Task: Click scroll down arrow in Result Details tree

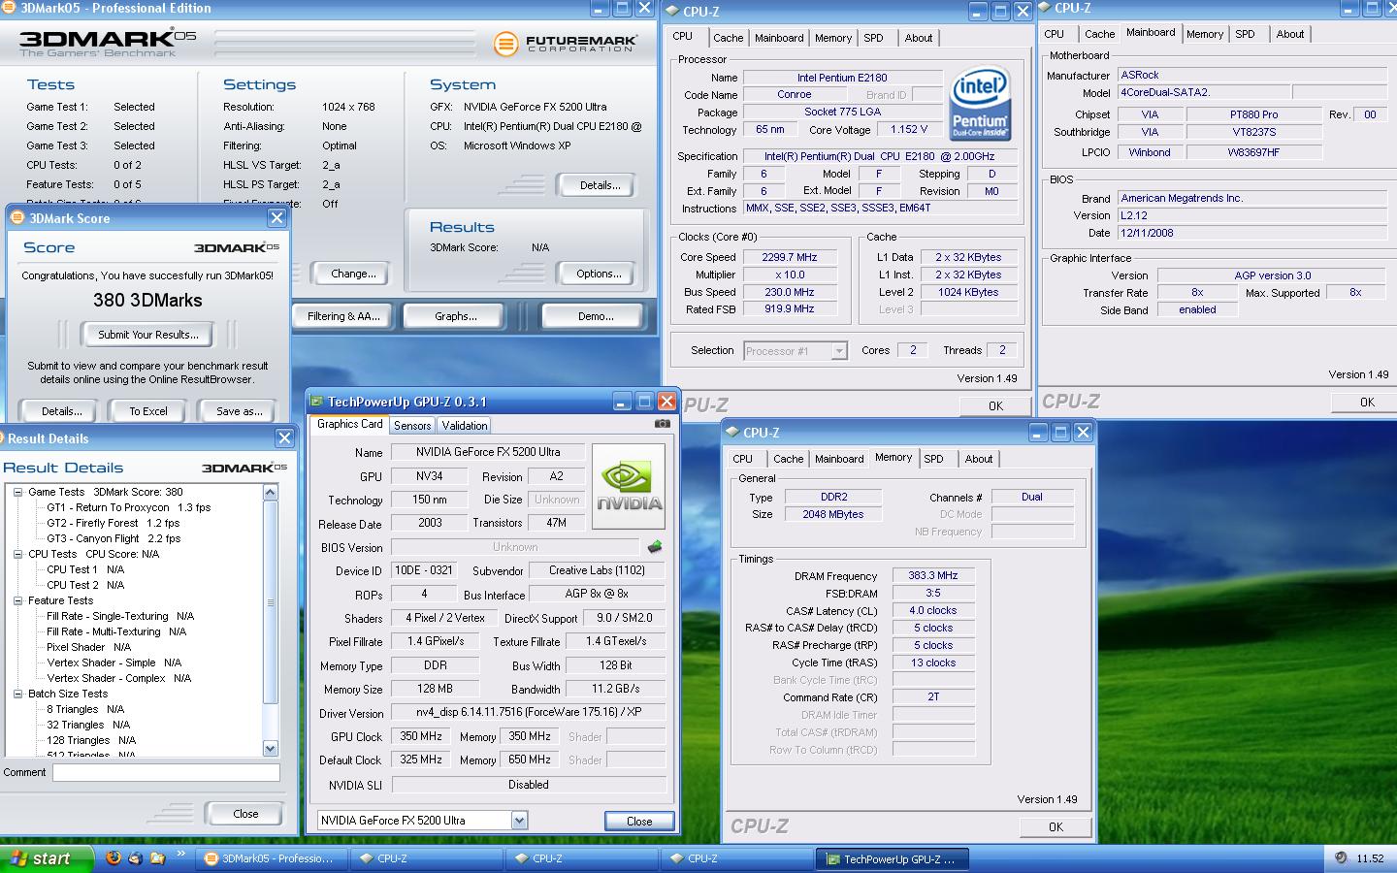Action: click(271, 748)
